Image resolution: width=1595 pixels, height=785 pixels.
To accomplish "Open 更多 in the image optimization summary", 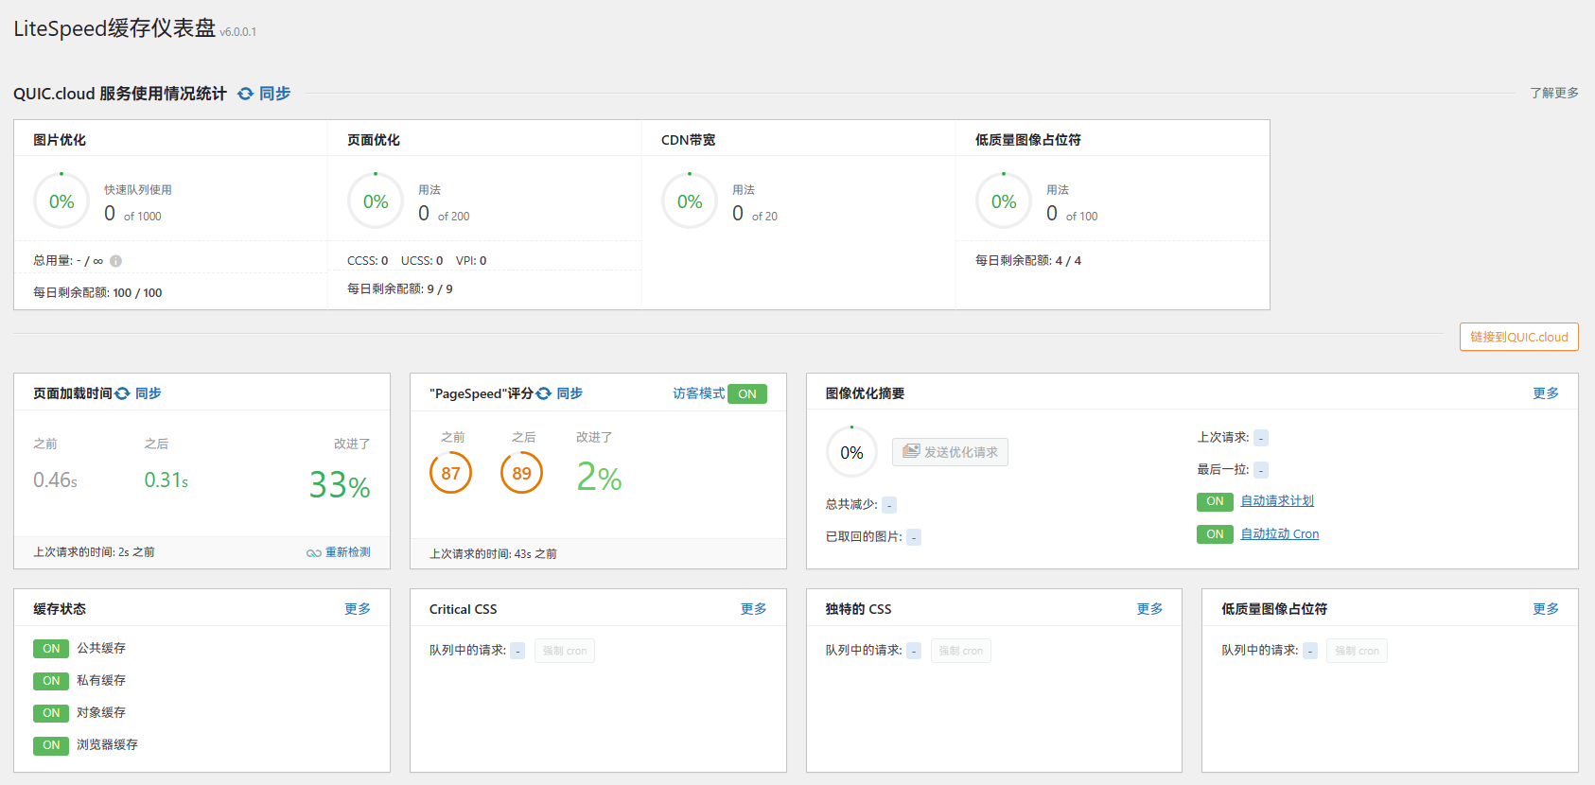I will coord(1545,393).
